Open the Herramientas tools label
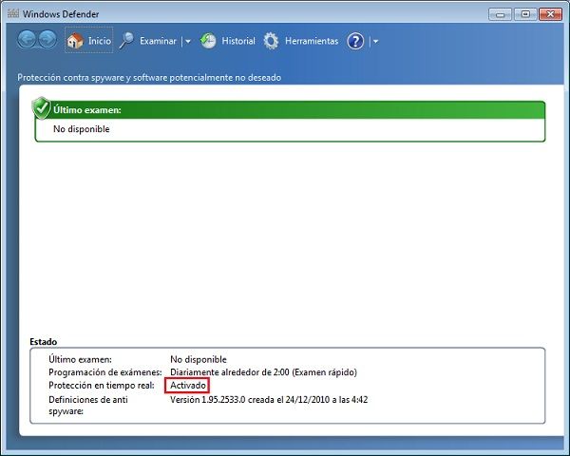Viewport: 570px width, 456px height. 312,41
